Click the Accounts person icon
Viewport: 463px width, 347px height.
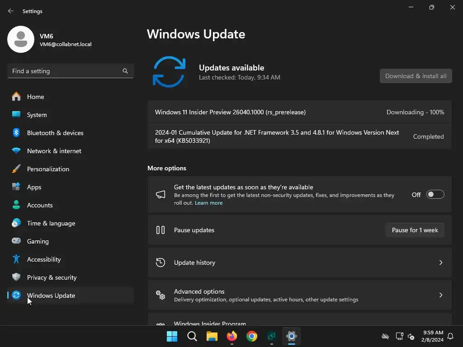click(x=16, y=205)
